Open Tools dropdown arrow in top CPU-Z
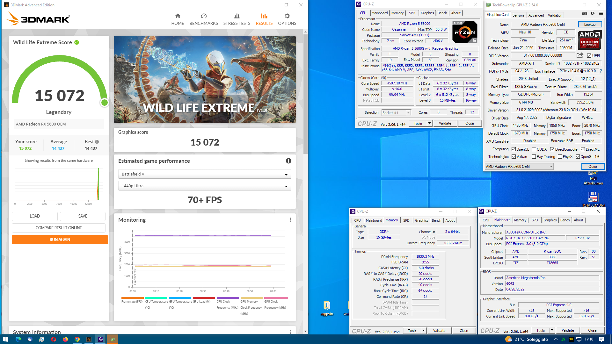This screenshot has width=612, height=344. pos(429,123)
